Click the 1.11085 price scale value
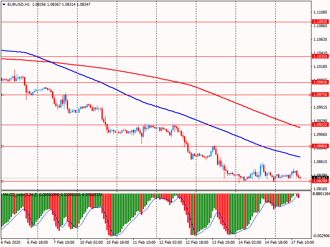Image resolution: width=330 pixels, height=247 pixels. (x=321, y=12)
